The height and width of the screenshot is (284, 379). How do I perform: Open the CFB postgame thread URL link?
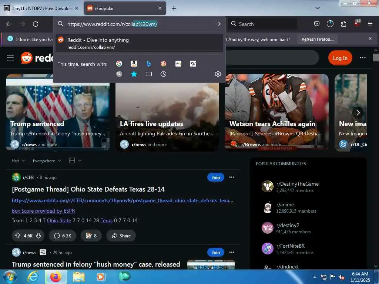pos(123,201)
